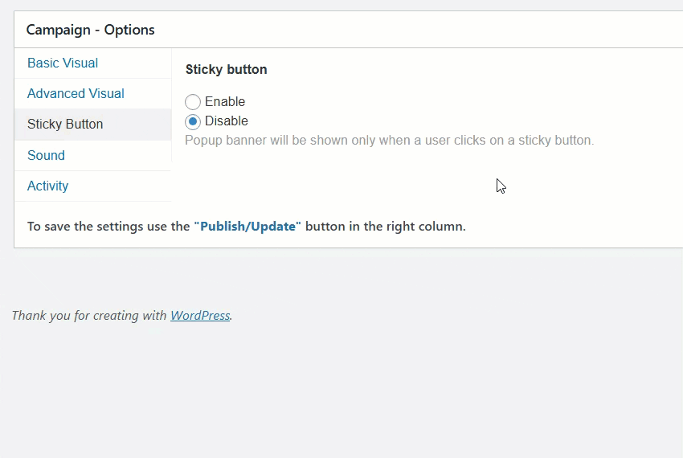Go to the Activity tab

[92, 186]
